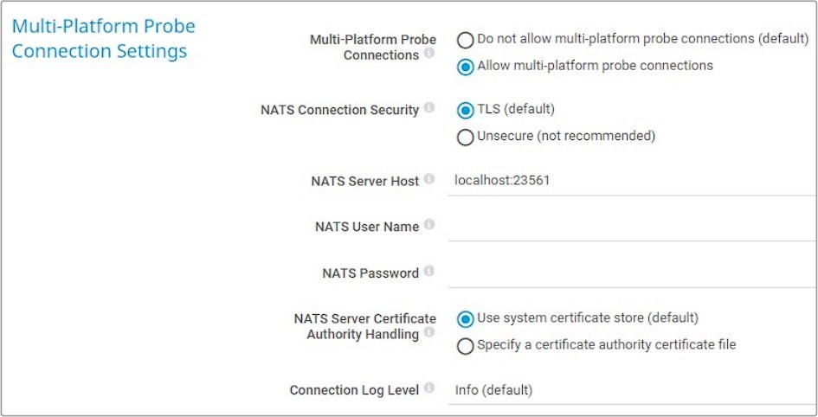Choose Unsecure (not recommended) radio button

coord(466,137)
